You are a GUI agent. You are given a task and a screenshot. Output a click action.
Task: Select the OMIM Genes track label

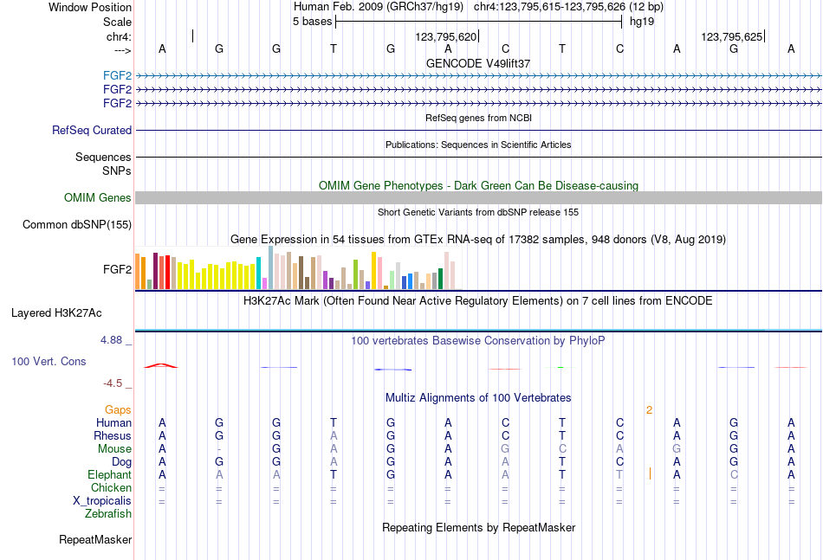click(x=98, y=197)
